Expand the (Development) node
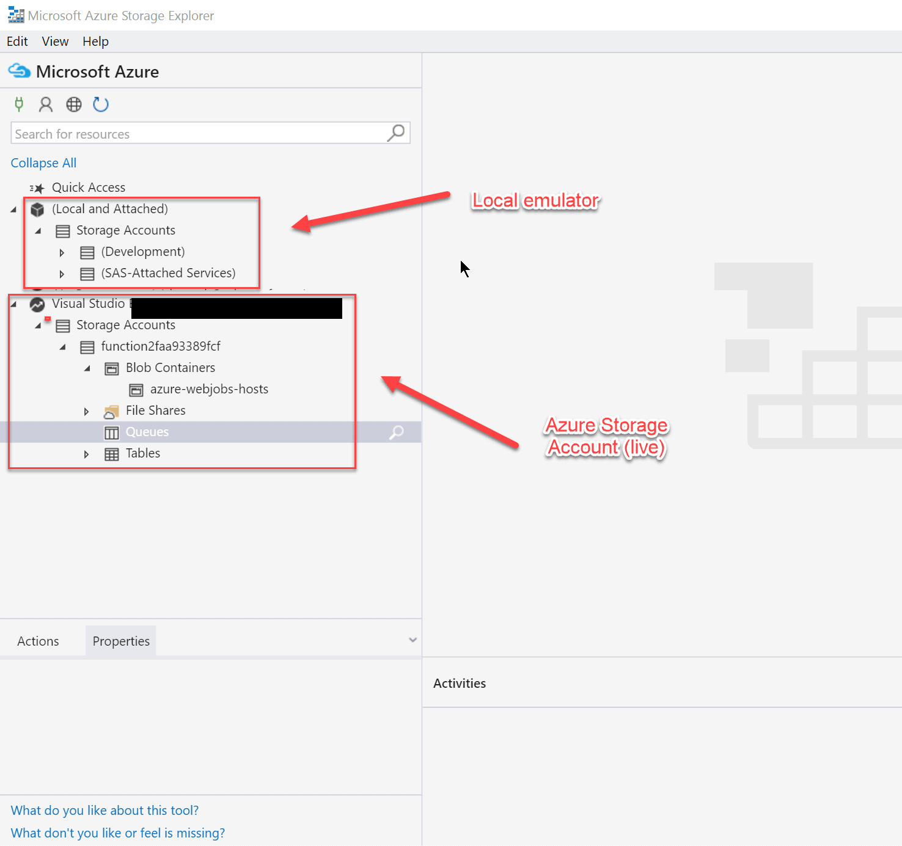 62,252
